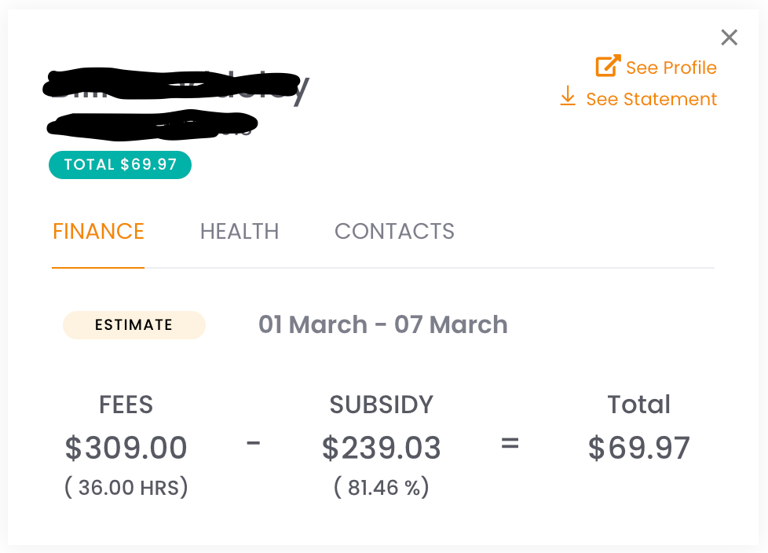Screen dimensions: 768x553
Task: Click the FEES amount $309.00
Action: pyautogui.click(x=126, y=448)
